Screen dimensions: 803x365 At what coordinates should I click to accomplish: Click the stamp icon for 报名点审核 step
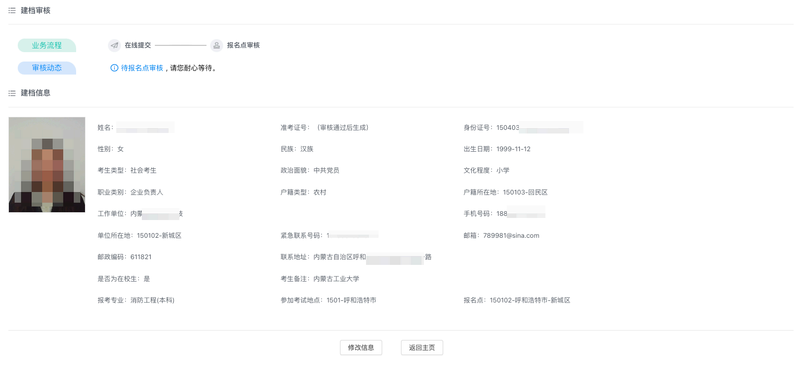click(x=216, y=45)
